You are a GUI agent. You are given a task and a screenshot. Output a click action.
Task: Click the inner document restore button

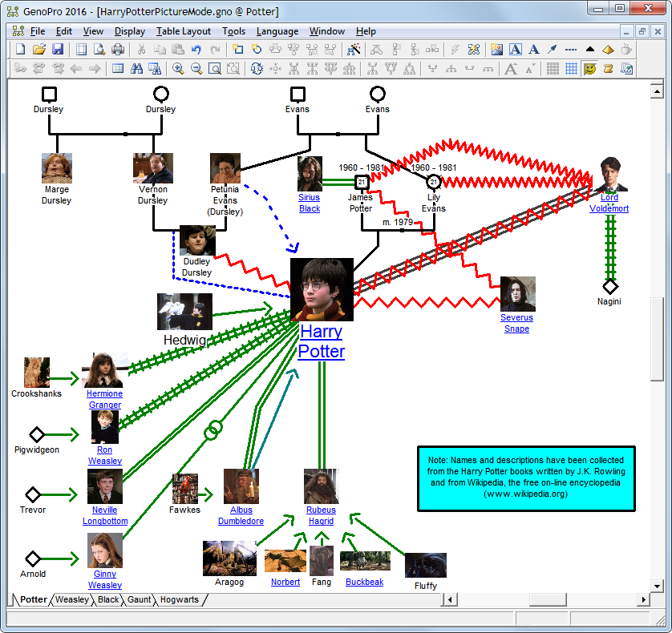(642, 31)
